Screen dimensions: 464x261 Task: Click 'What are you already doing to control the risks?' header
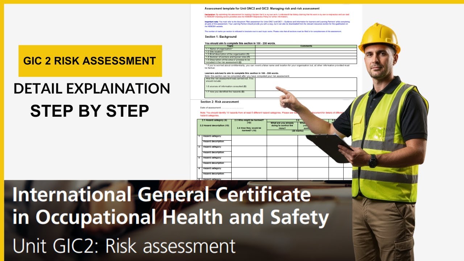point(282,126)
